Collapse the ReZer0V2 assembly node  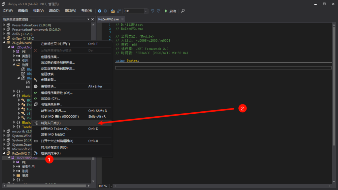coord(4,153)
